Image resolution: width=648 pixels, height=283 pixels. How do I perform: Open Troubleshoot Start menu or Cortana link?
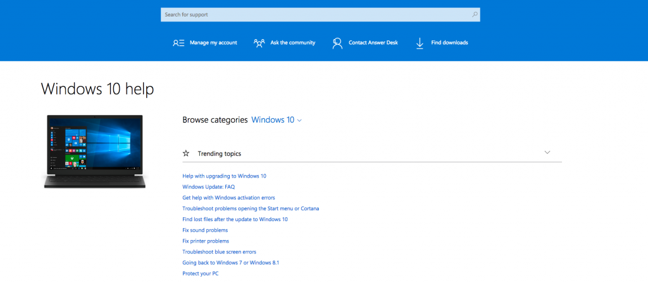pyautogui.click(x=251, y=208)
